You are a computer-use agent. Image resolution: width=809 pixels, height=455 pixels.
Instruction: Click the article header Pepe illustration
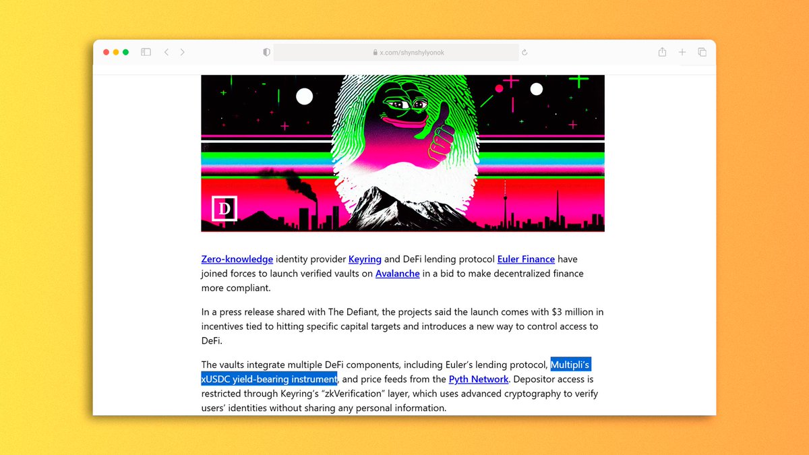tap(403, 153)
